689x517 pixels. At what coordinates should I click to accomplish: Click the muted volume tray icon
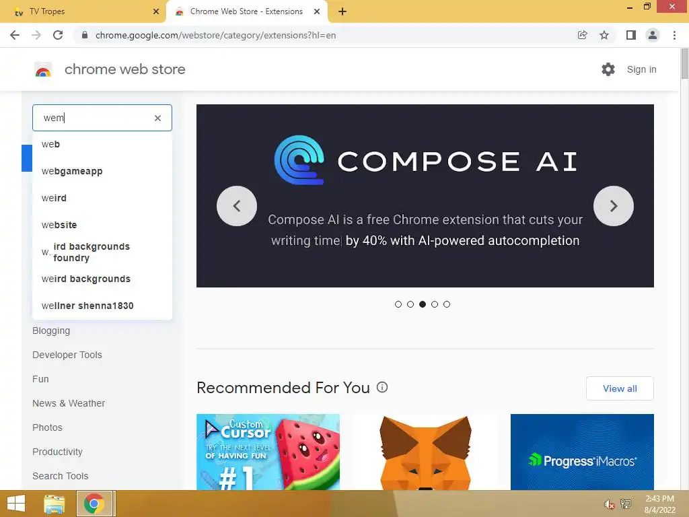tap(609, 504)
